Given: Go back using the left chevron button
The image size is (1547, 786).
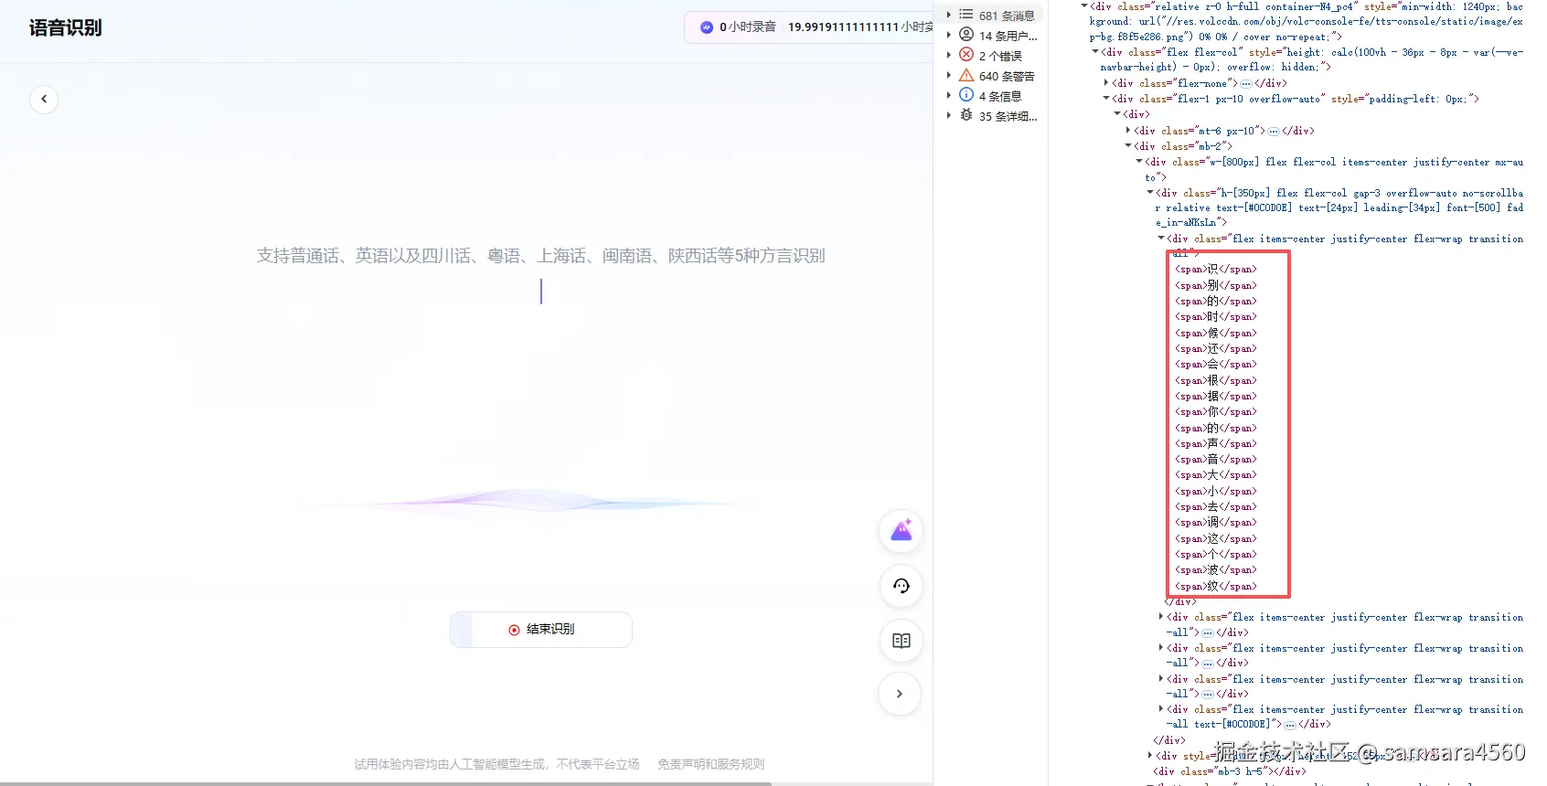Looking at the screenshot, I should (x=44, y=99).
